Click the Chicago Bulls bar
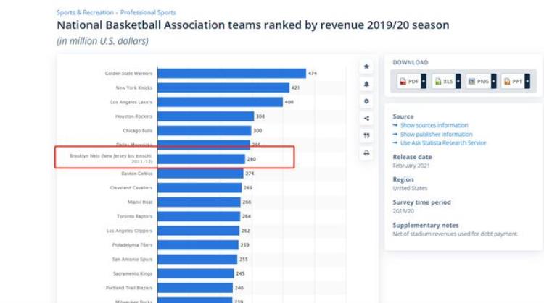The image size is (544, 303). point(205,131)
